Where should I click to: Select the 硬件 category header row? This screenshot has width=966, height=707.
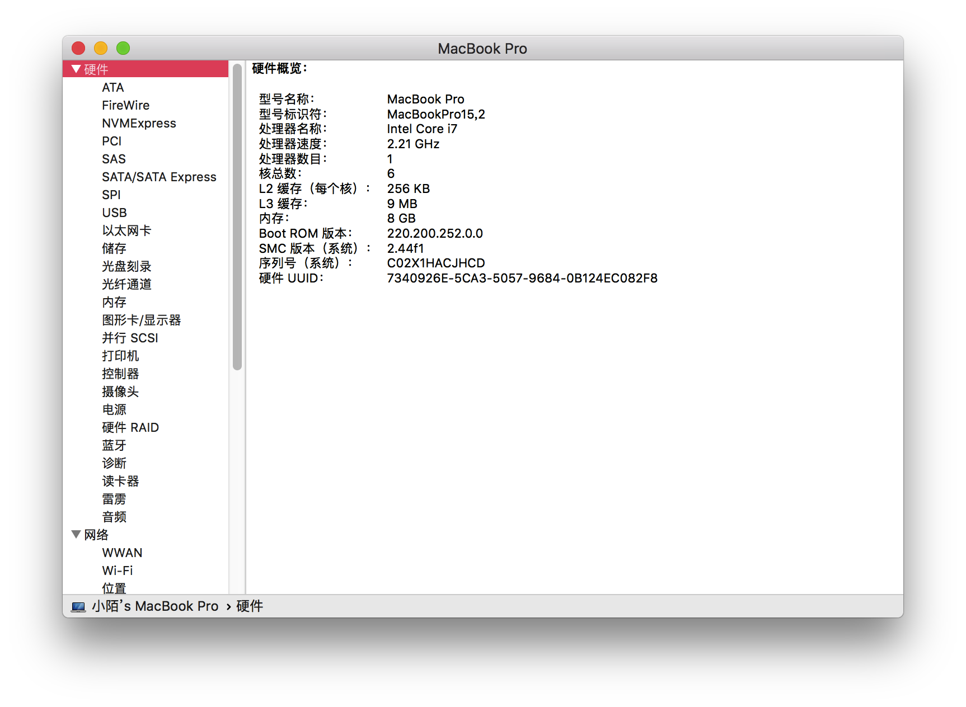(x=146, y=69)
